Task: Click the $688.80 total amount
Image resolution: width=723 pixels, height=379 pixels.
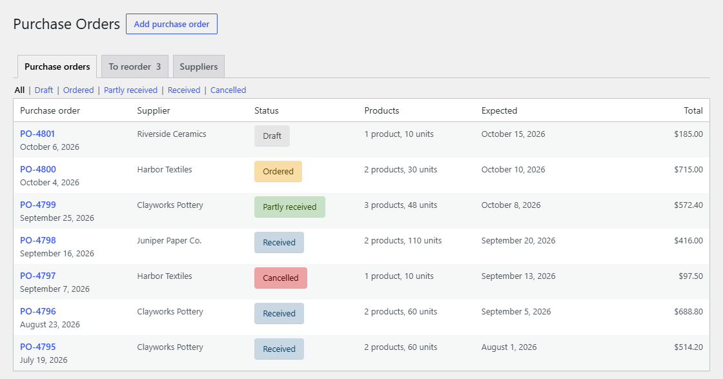Action: click(x=688, y=312)
